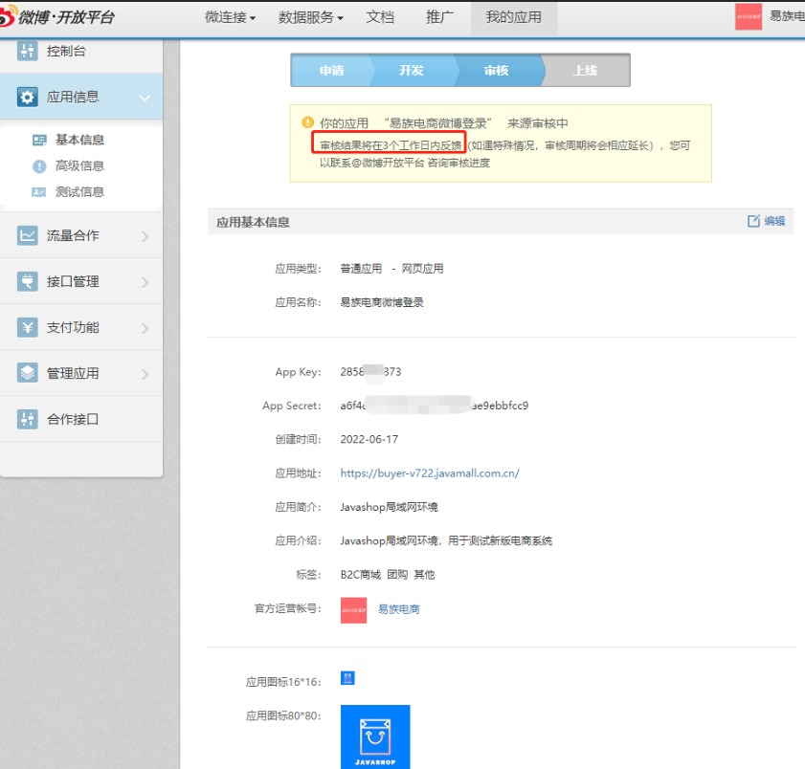The height and width of the screenshot is (769, 805).
Task: Switch to the 我的应用 tab
Action: tap(513, 17)
